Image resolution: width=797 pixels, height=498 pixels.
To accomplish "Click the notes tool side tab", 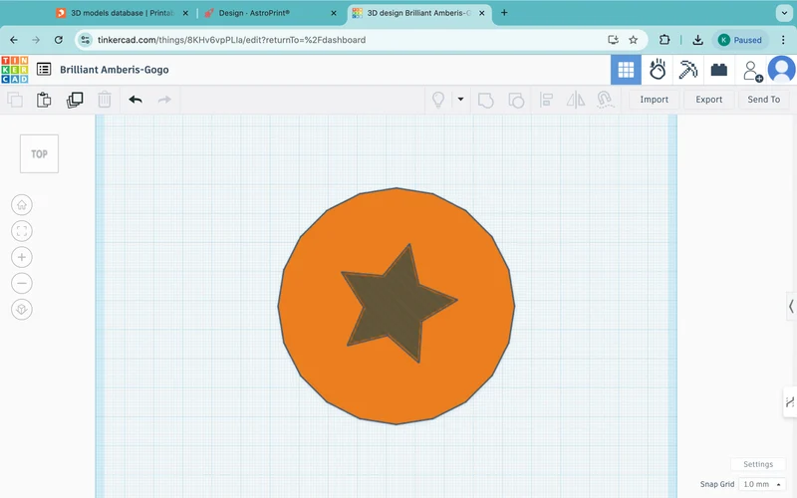I will [x=789, y=402].
